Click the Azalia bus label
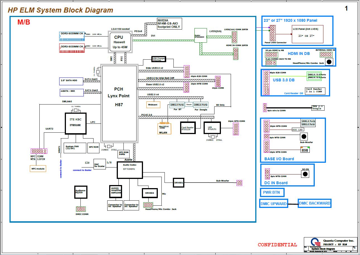Screen dimensions: 360x255 [x=128, y=160]
